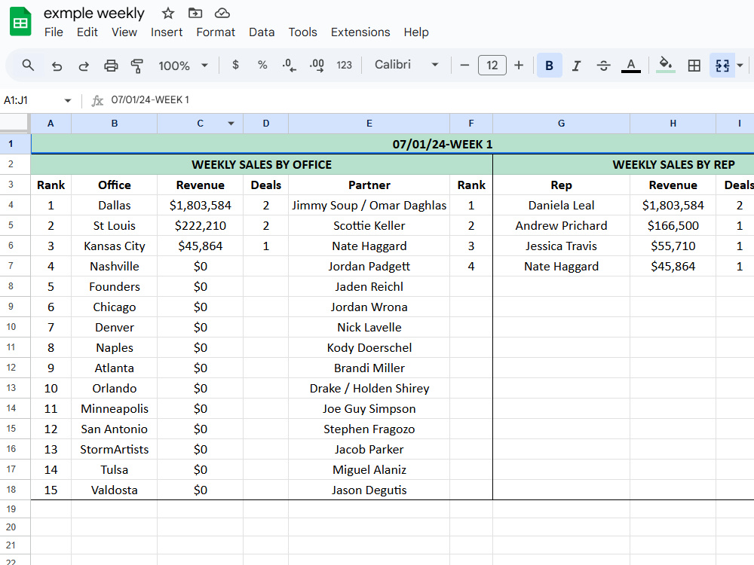Select the $166,500 rep revenue cell
This screenshot has width=754, height=565.
673,225
